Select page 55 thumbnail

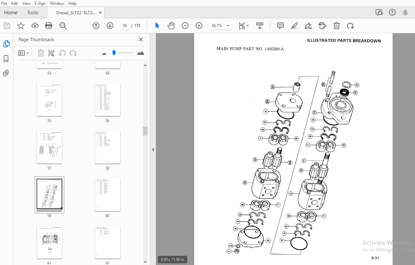pos(49,100)
